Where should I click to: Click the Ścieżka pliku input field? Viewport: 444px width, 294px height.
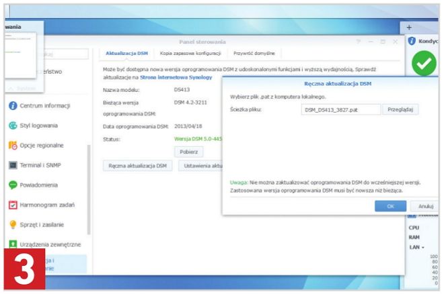[x=341, y=109]
